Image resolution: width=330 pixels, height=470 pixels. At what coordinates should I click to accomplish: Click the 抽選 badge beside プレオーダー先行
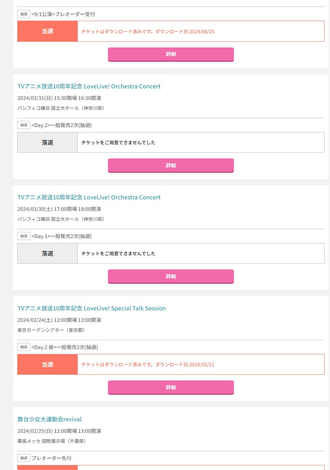point(24,458)
